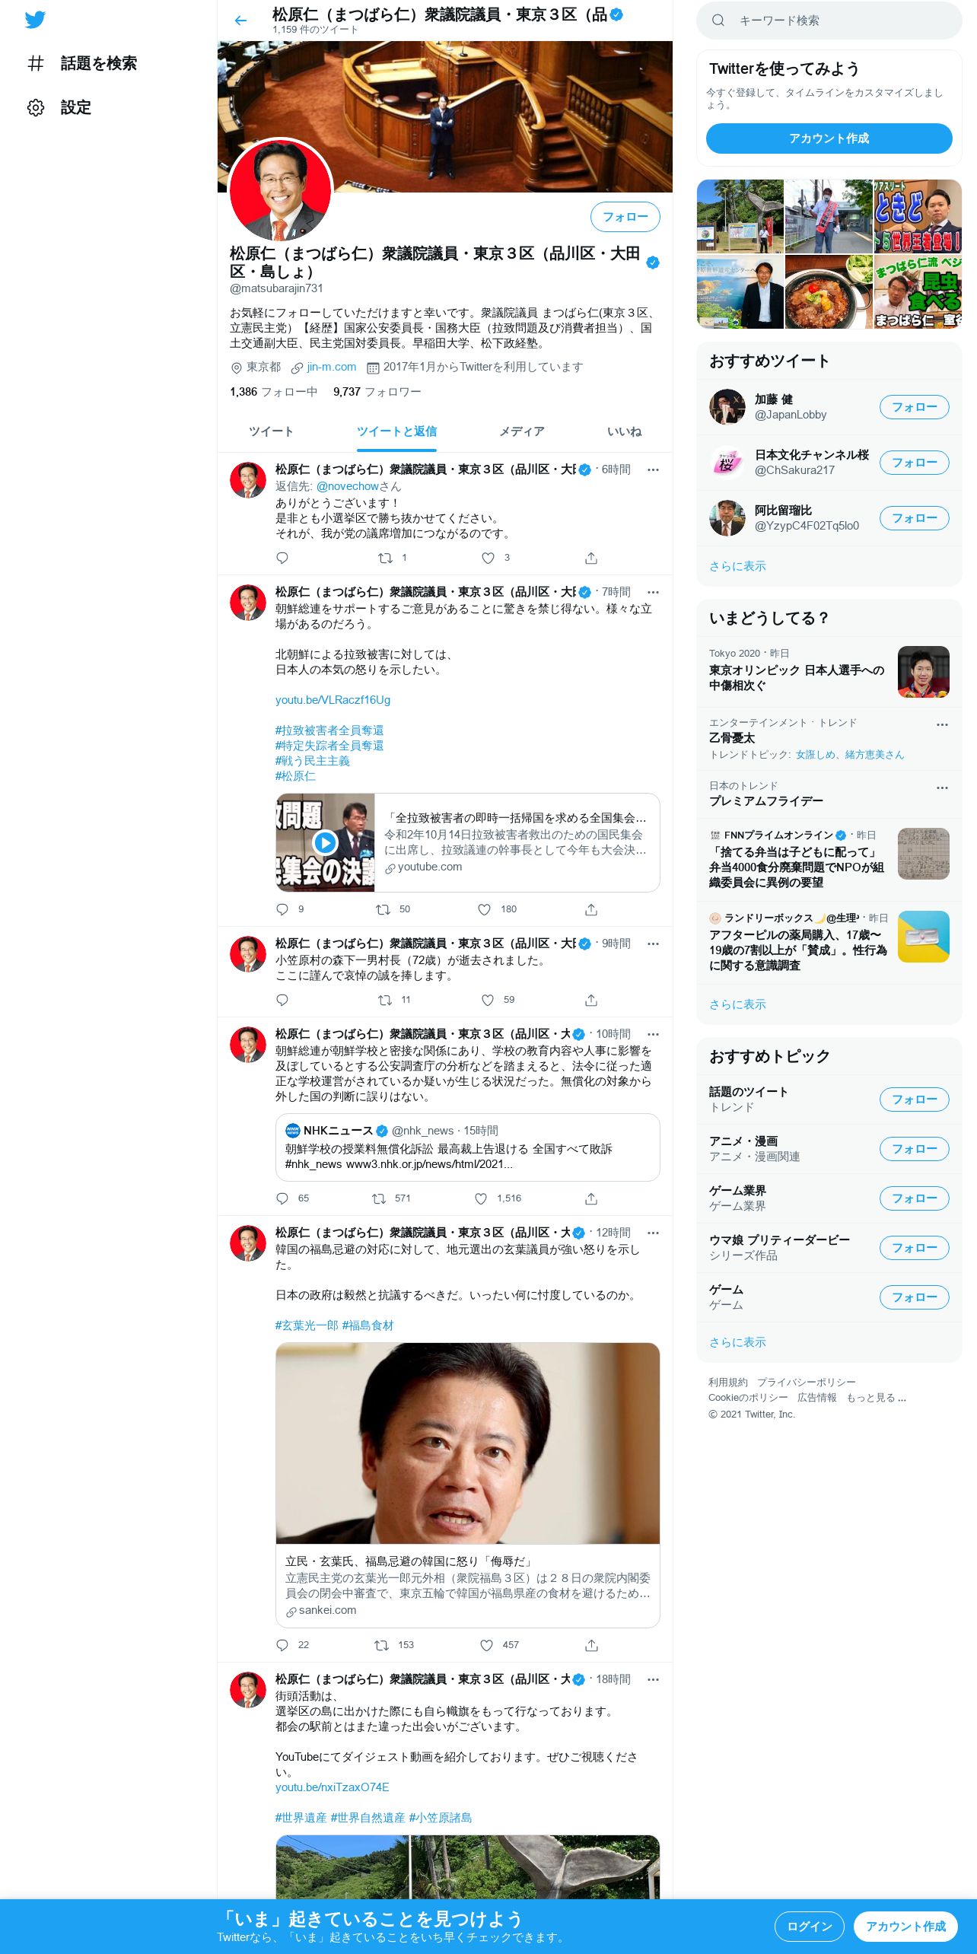977x1954 pixels.
Task: Share the ありがとうございます tweet
Action: (x=591, y=558)
